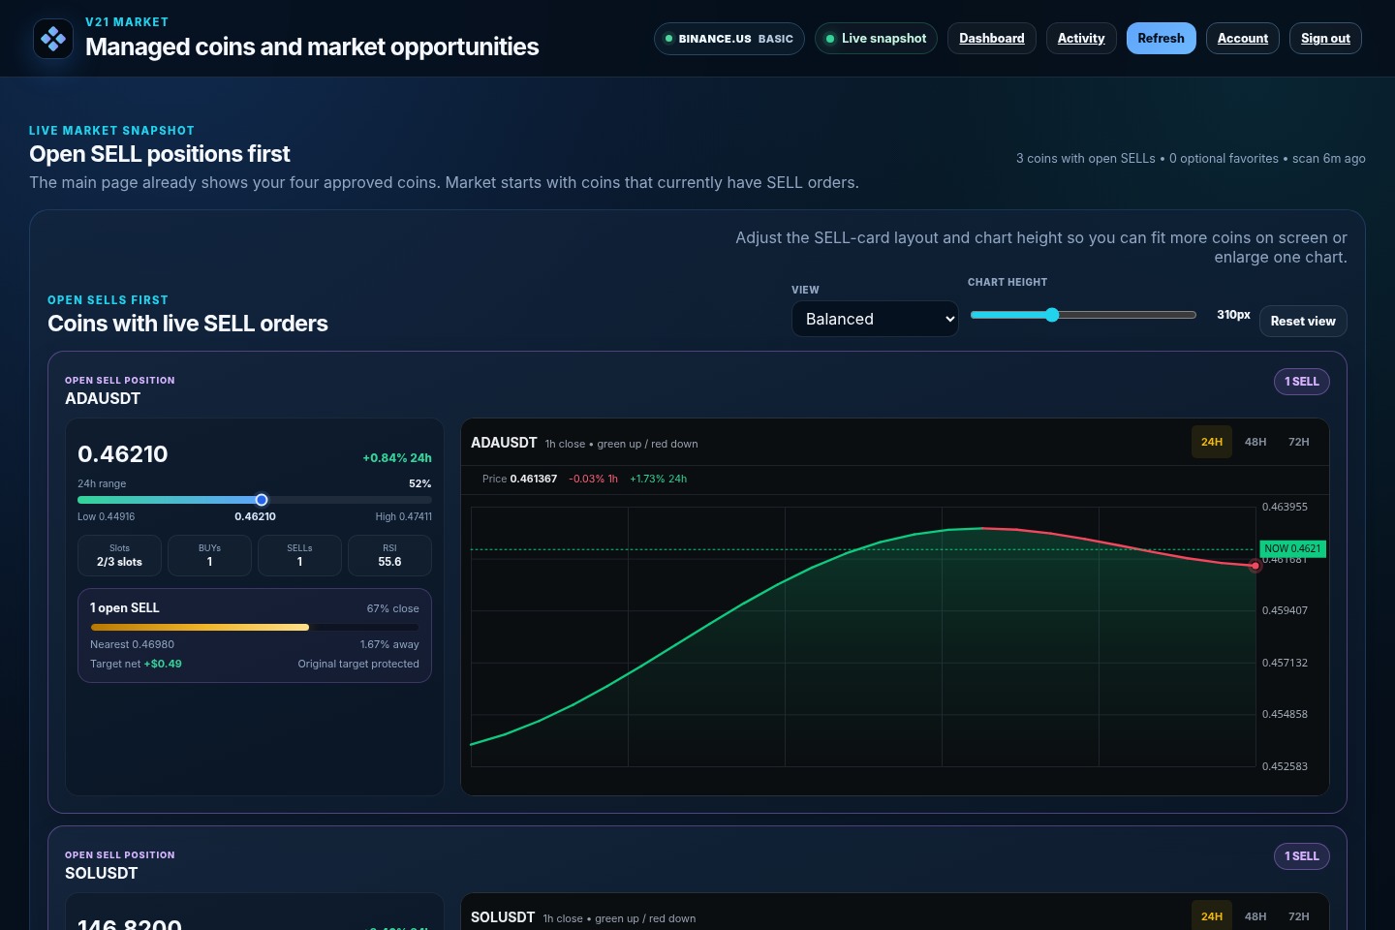Click the Live snapshot status pill

(876, 39)
